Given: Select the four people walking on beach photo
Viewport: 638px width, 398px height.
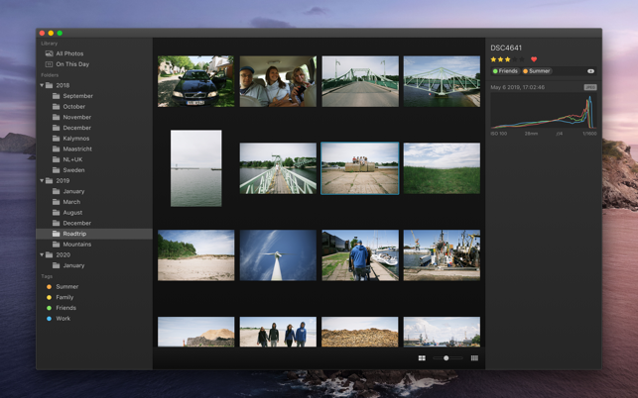Looking at the screenshot, I should click(x=278, y=332).
